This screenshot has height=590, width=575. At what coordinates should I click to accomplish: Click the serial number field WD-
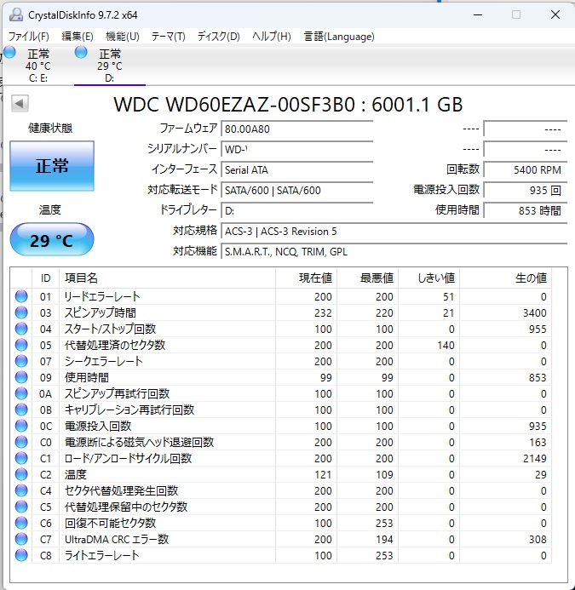pyautogui.click(x=297, y=149)
